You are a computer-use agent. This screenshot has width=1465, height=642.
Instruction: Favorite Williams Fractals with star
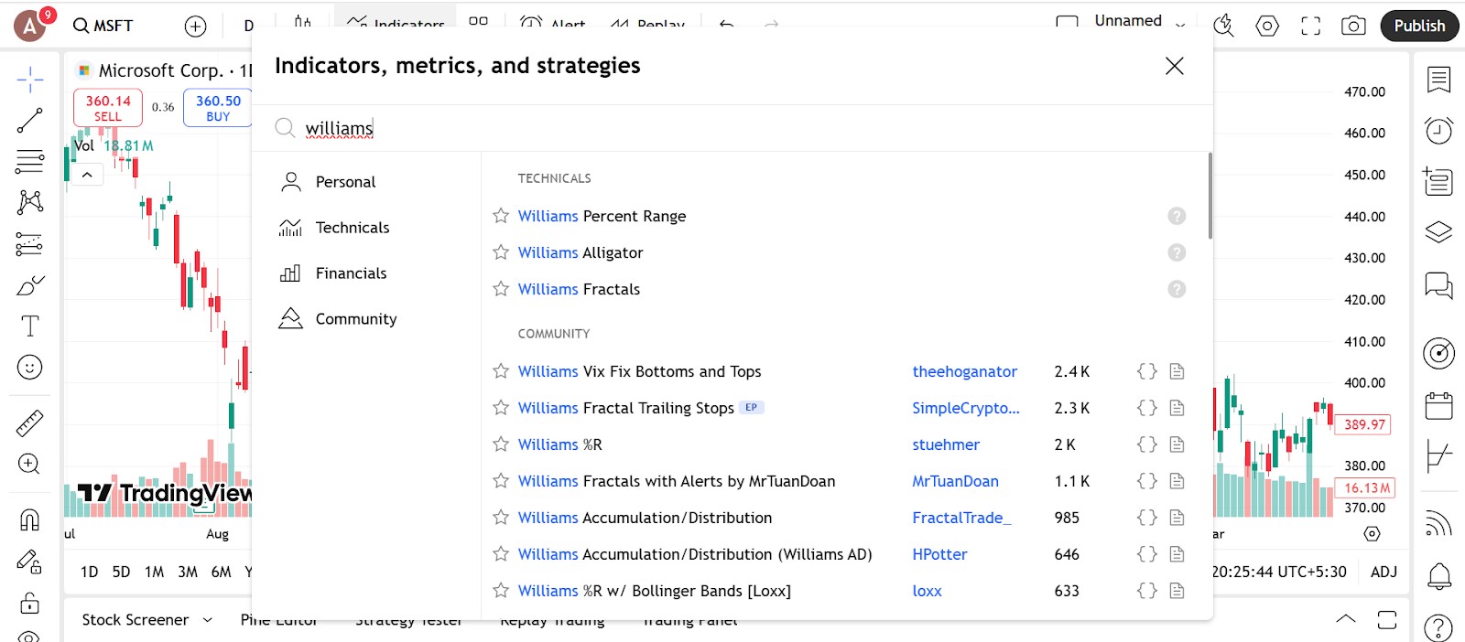point(501,289)
